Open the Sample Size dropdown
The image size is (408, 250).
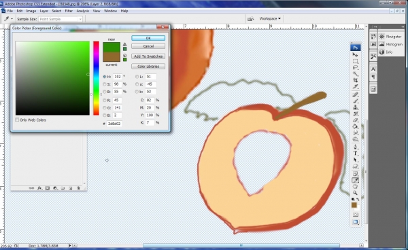click(x=61, y=19)
